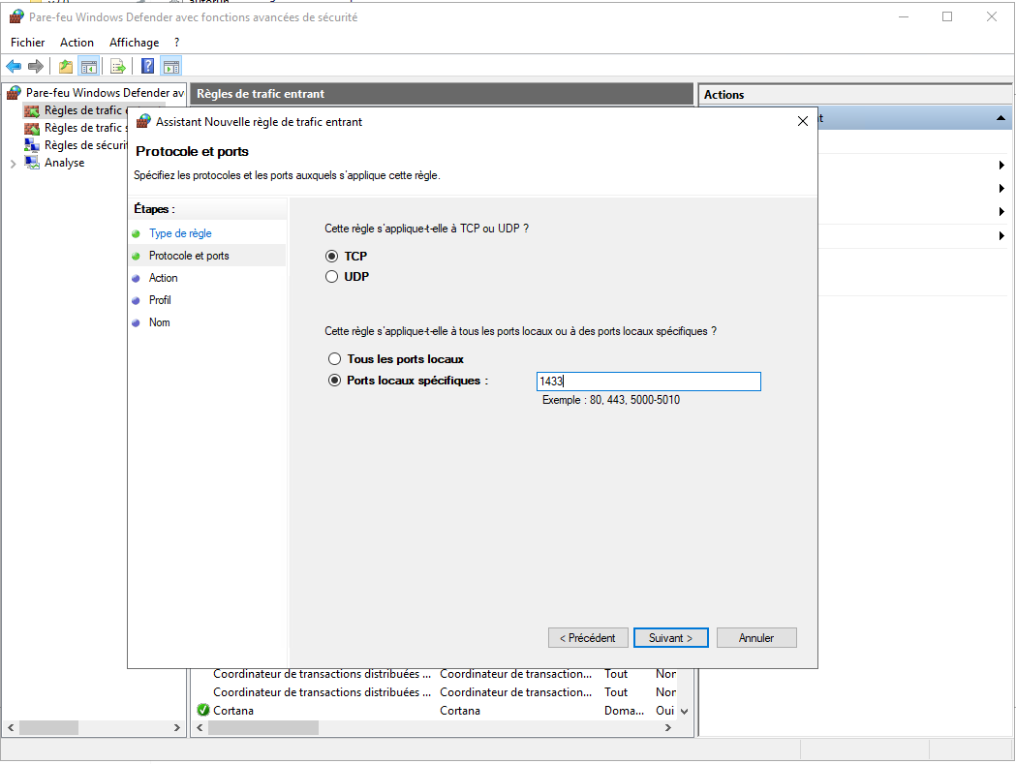Go to 'Type de règle' wizard step

[180, 233]
